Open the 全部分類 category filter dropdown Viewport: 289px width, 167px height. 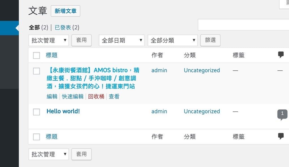pyautogui.click(x=172, y=40)
